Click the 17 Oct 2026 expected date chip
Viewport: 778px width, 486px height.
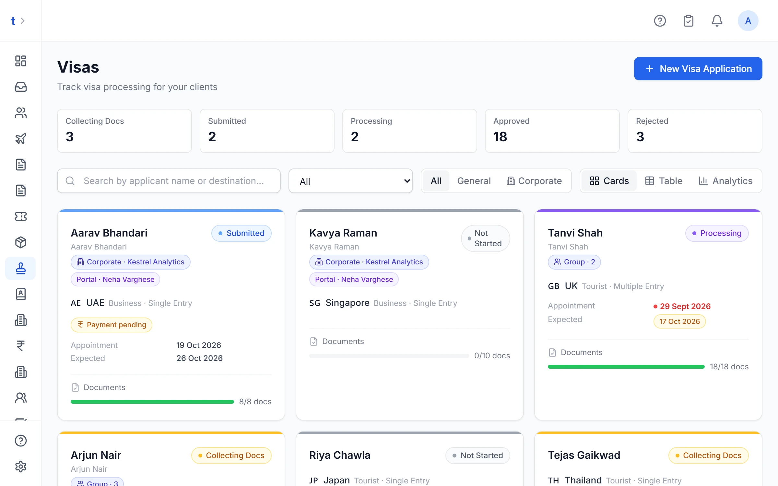click(x=679, y=321)
